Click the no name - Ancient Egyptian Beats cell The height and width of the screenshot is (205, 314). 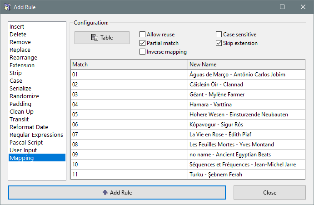tap(246, 155)
